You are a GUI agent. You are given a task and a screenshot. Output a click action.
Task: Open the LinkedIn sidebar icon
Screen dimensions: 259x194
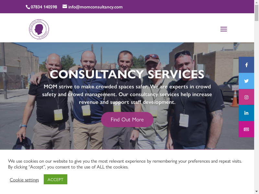[x=246, y=113]
